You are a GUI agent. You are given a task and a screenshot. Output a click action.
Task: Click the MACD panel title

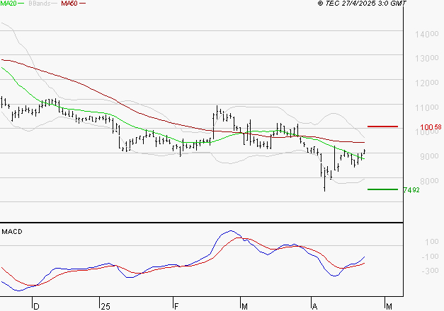click(12, 231)
